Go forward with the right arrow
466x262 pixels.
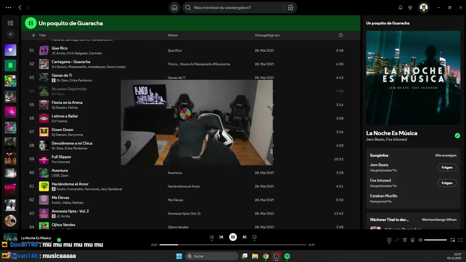pos(28,8)
